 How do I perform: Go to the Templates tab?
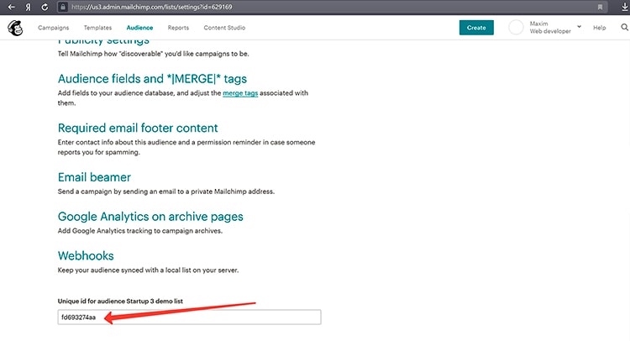[x=97, y=28]
